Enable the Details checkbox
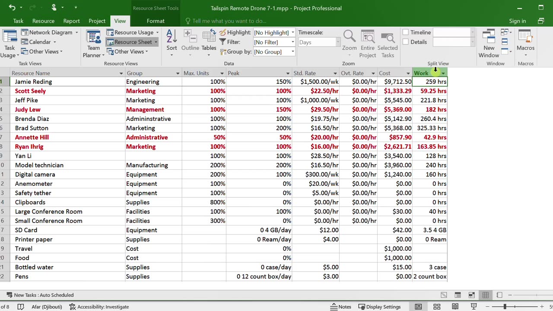Image resolution: width=553 pixels, height=311 pixels. pos(406,42)
